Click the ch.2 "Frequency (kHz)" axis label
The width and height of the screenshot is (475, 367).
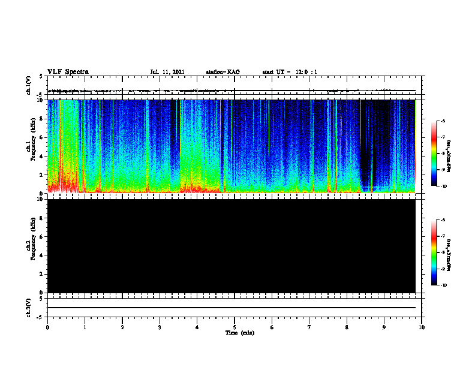[x=33, y=239]
